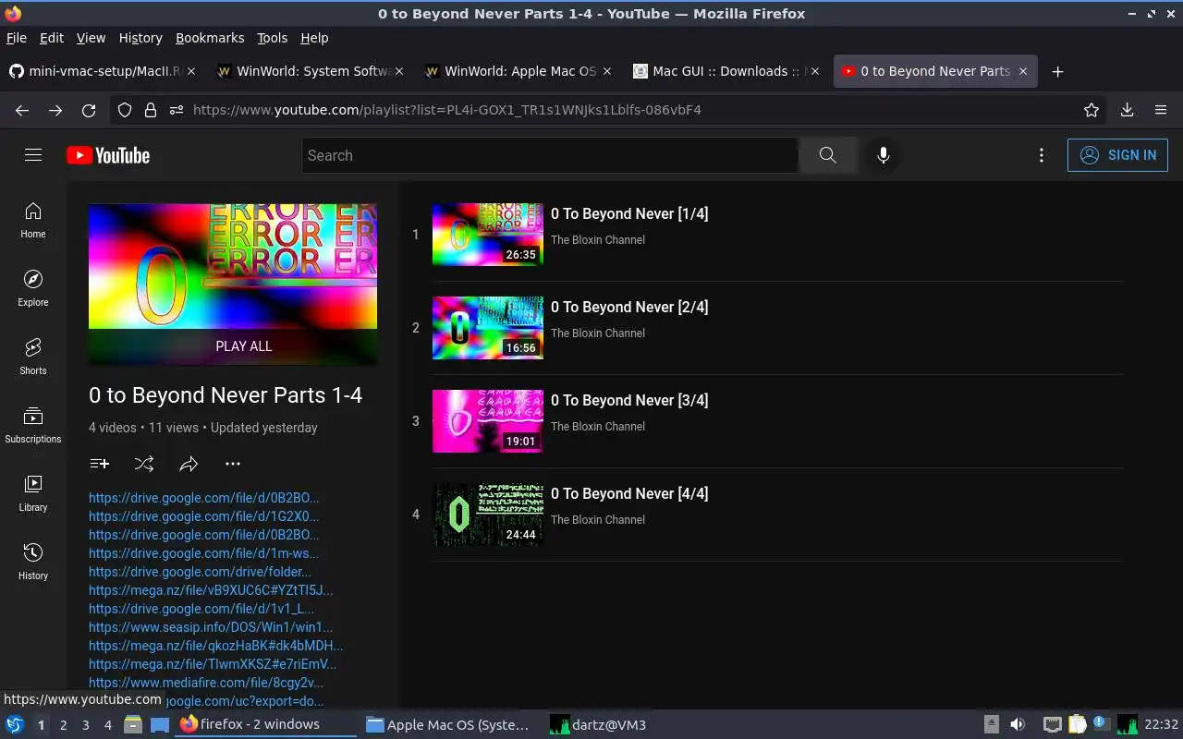Image resolution: width=1183 pixels, height=739 pixels.
Task: Open Subscriptions in sidebar
Action: tap(33, 426)
